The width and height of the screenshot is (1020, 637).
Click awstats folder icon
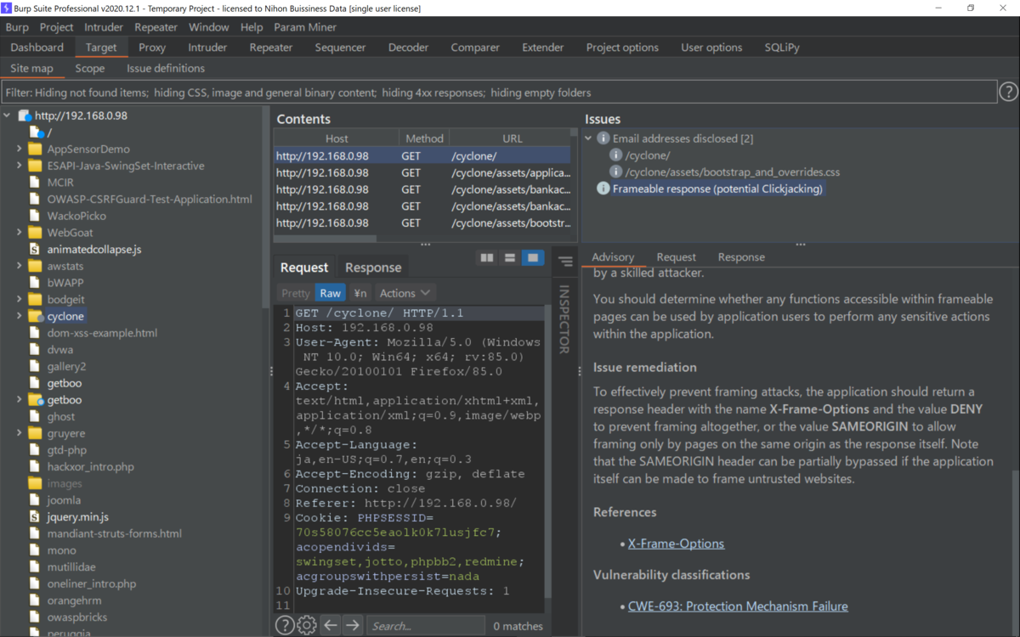35,266
